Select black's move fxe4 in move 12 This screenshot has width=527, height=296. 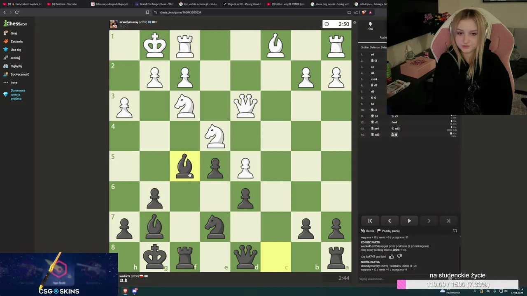pyautogui.click(x=394, y=122)
